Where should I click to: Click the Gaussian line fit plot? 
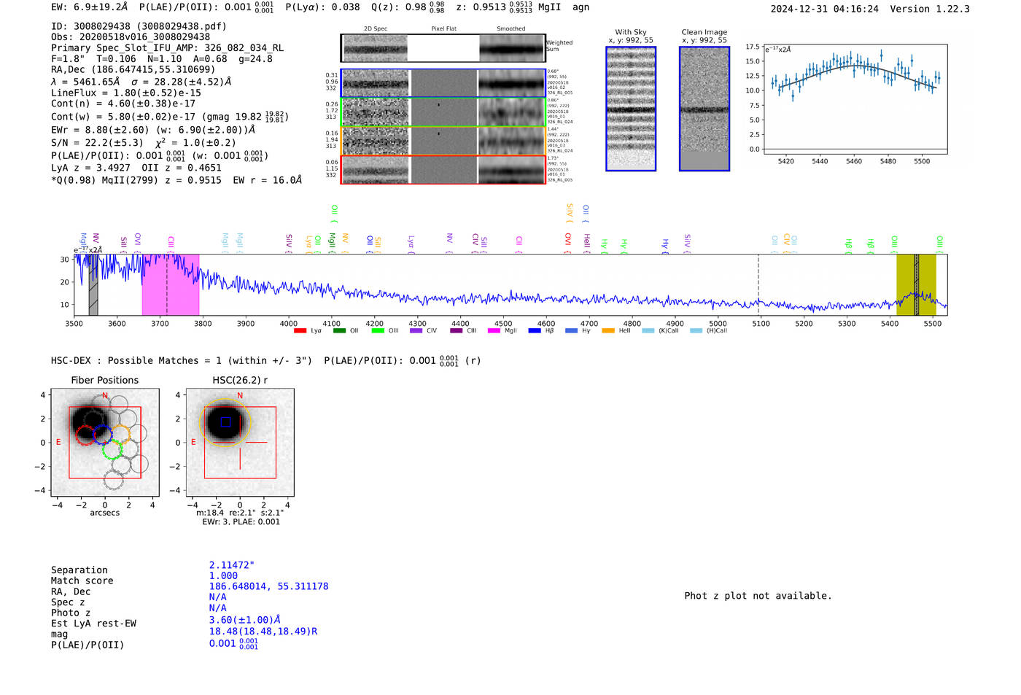tap(855, 98)
